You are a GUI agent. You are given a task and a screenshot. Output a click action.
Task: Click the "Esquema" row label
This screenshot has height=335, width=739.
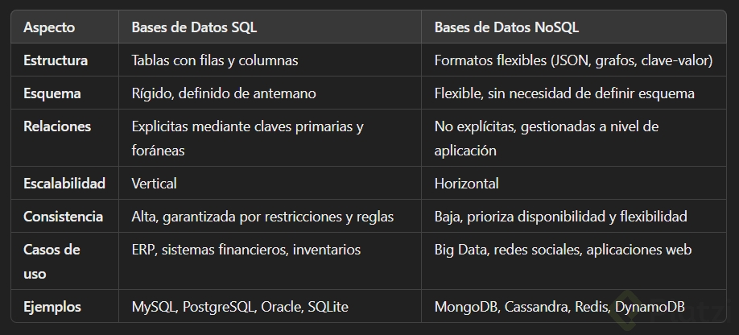pyautogui.click(x=52, y=93)
